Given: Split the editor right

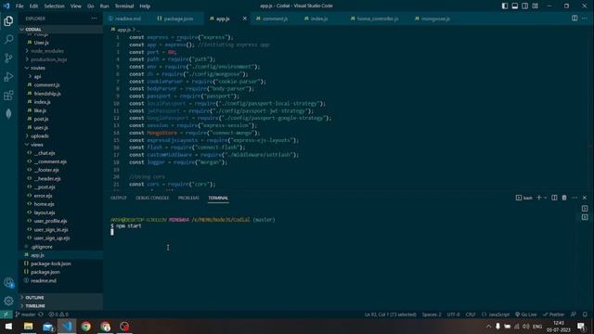Looking at the screenshot, I should pos(575,19).
